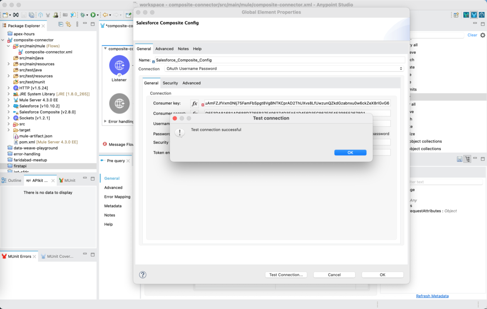This screenshot has width=487, height=309.
Task: Toggle expression mode for Consumer key field
Action: 194,103
